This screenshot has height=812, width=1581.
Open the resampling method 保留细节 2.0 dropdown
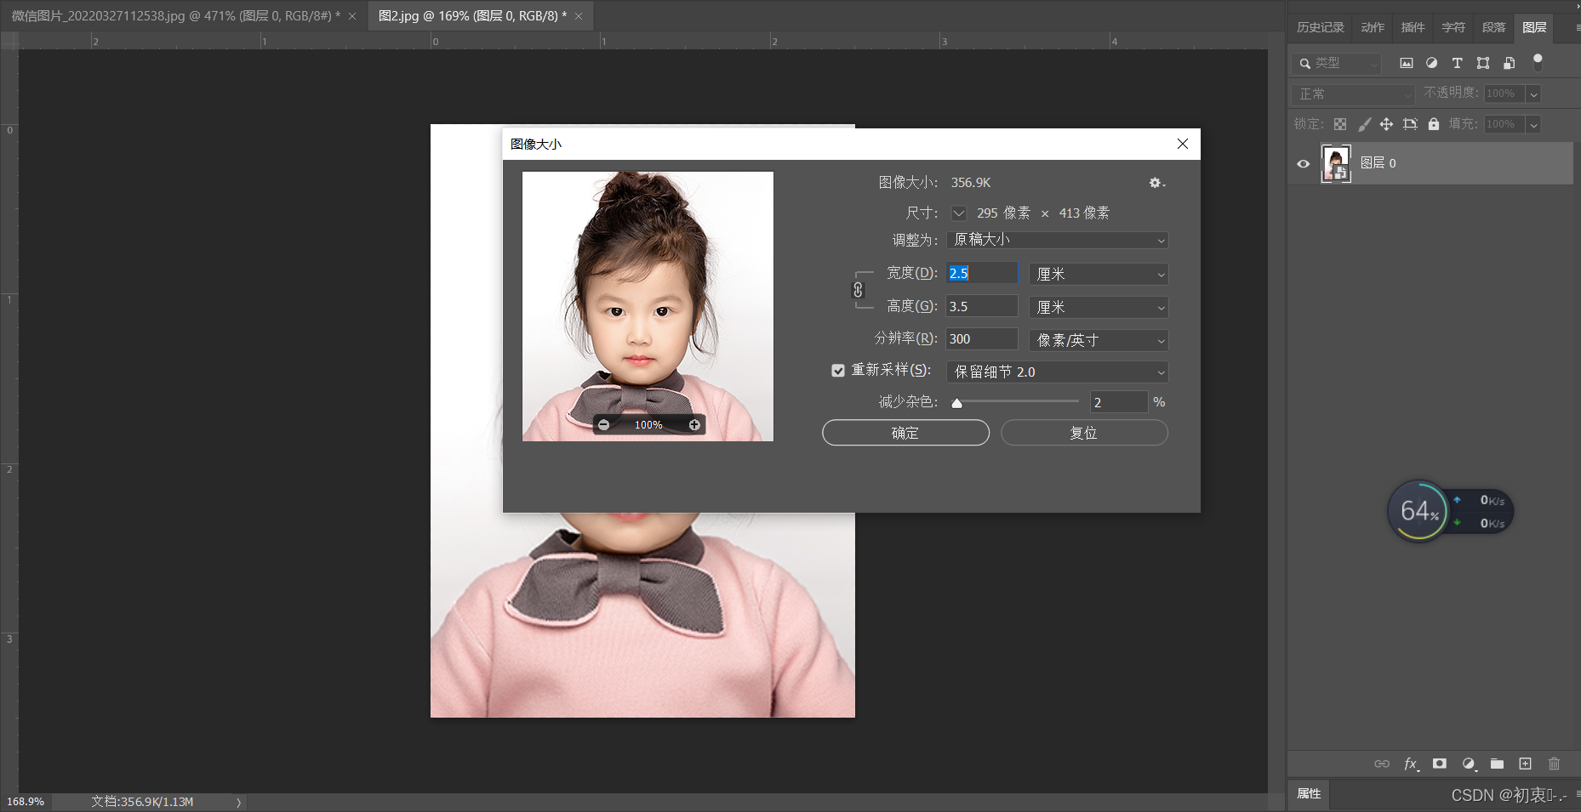(1057, 372)
